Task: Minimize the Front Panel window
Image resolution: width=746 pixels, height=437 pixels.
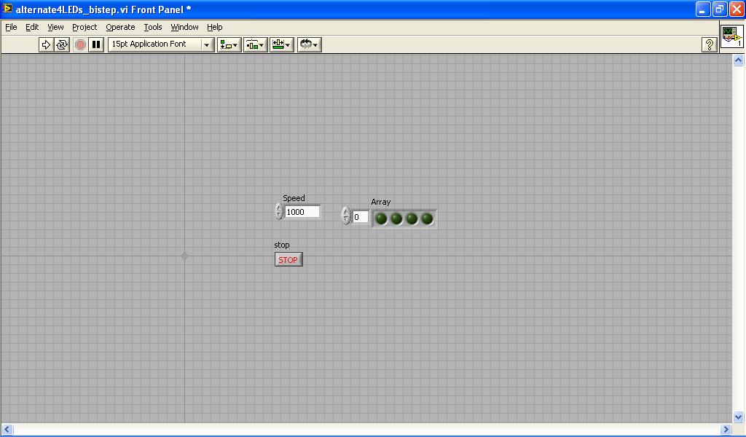Action: coord(703,9)
